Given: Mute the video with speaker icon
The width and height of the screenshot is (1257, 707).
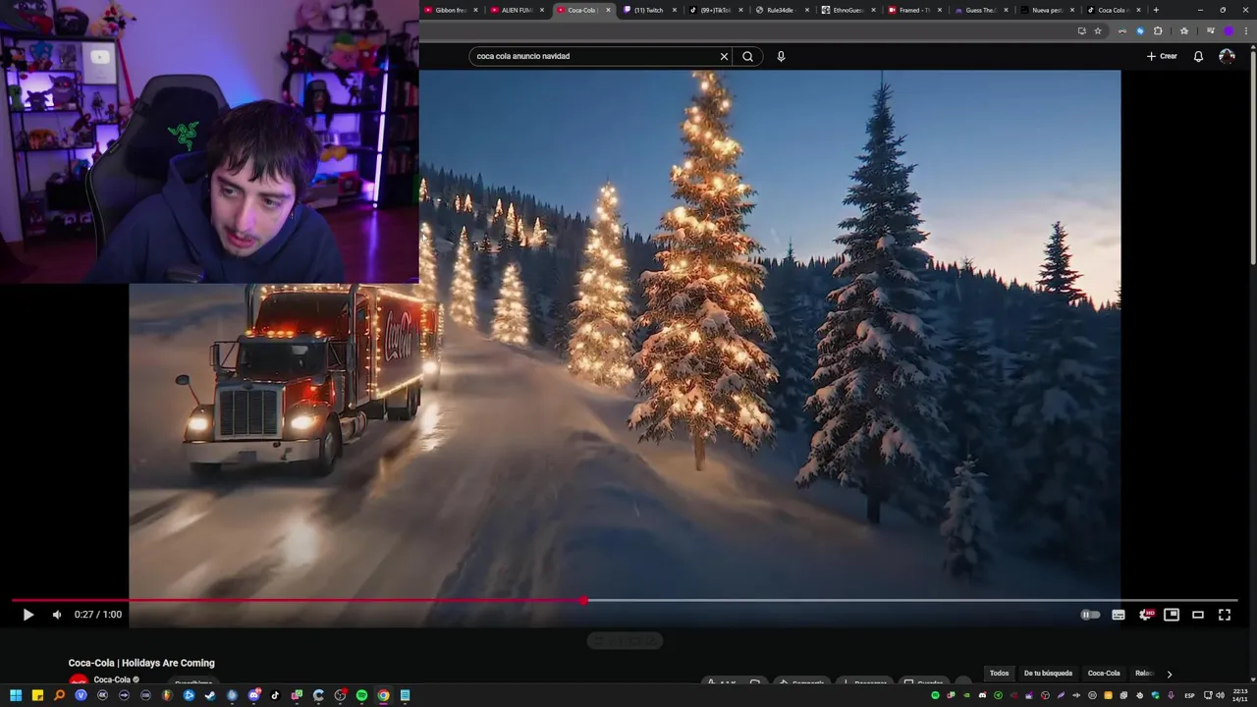Looking at the screenshot, I should coord(57,615).
